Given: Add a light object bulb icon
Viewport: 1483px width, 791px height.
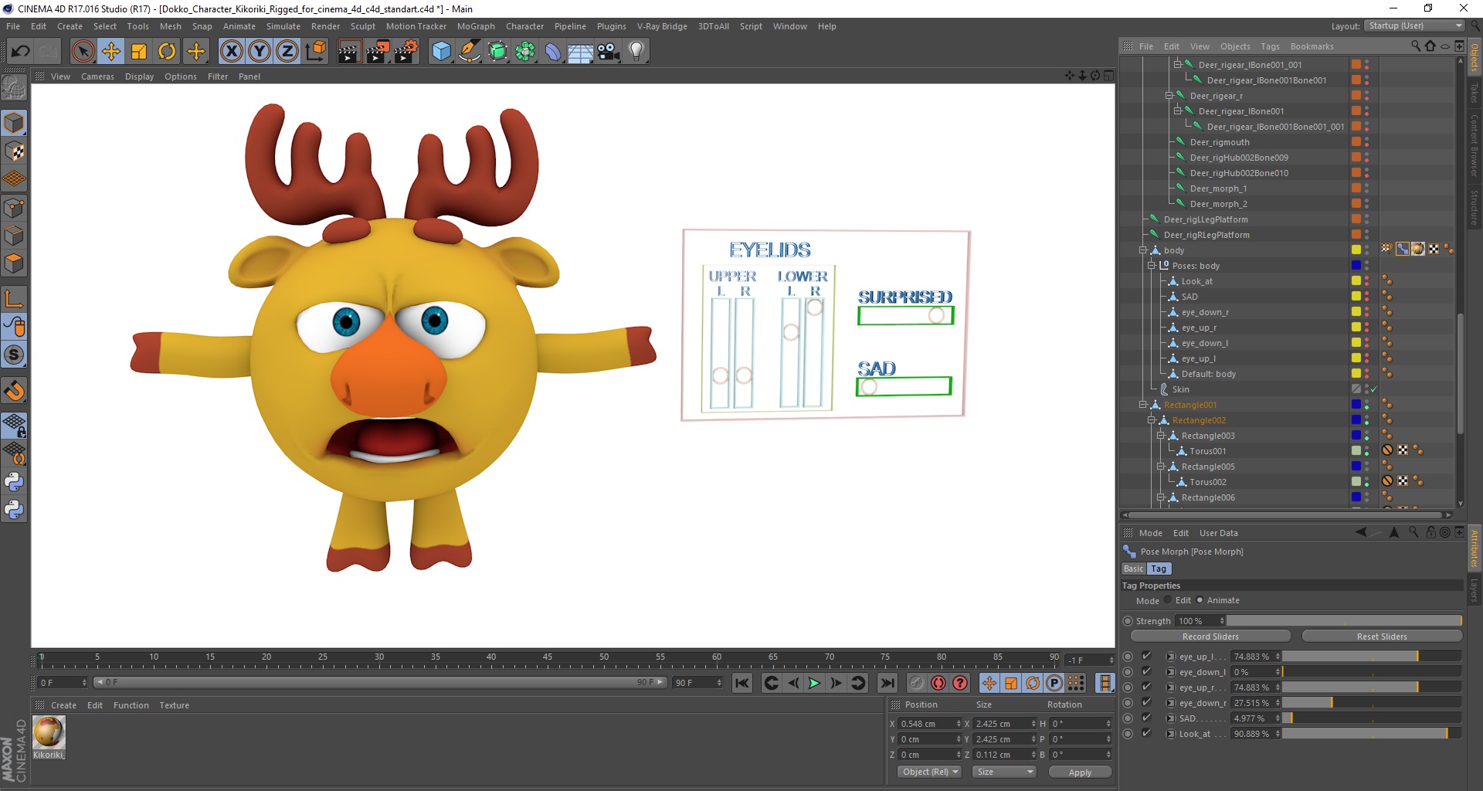Looking at the screenshot, I should tap(636, 52).
